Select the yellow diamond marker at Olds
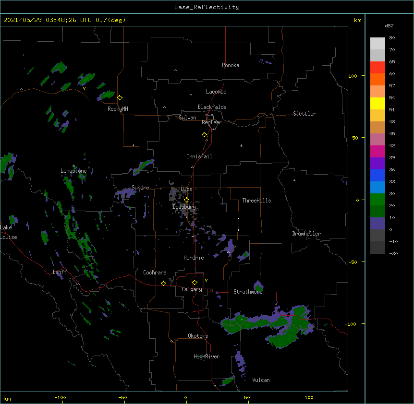 [186, 200]
